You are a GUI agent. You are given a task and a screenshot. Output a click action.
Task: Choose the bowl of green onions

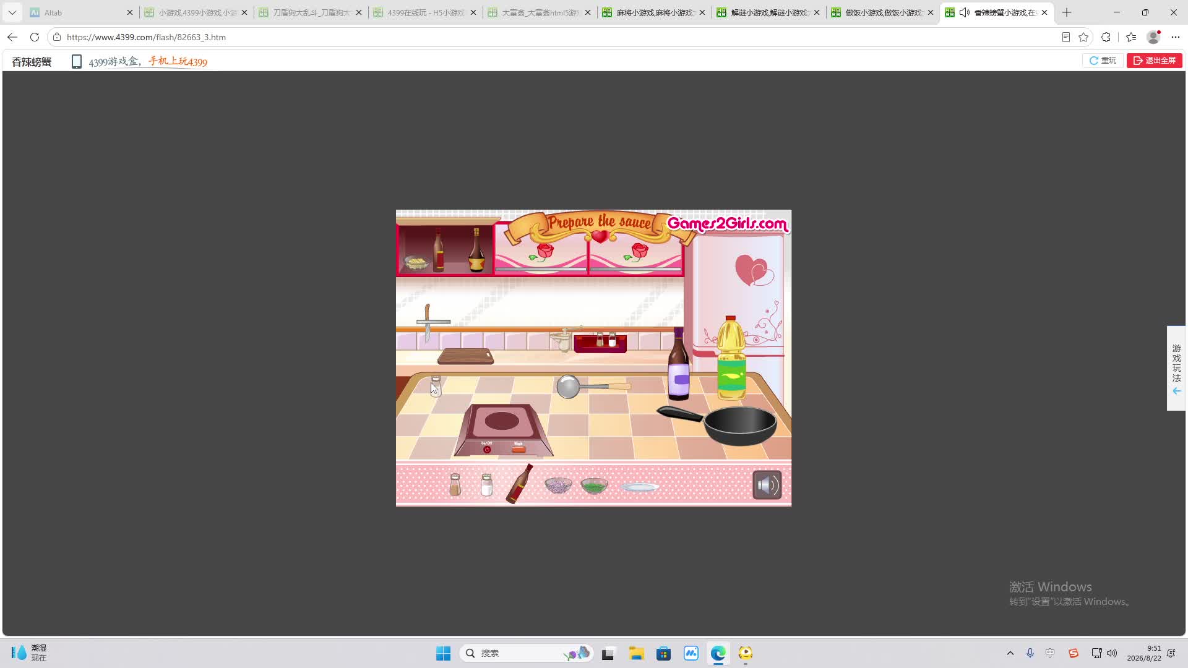coord(594,486)
